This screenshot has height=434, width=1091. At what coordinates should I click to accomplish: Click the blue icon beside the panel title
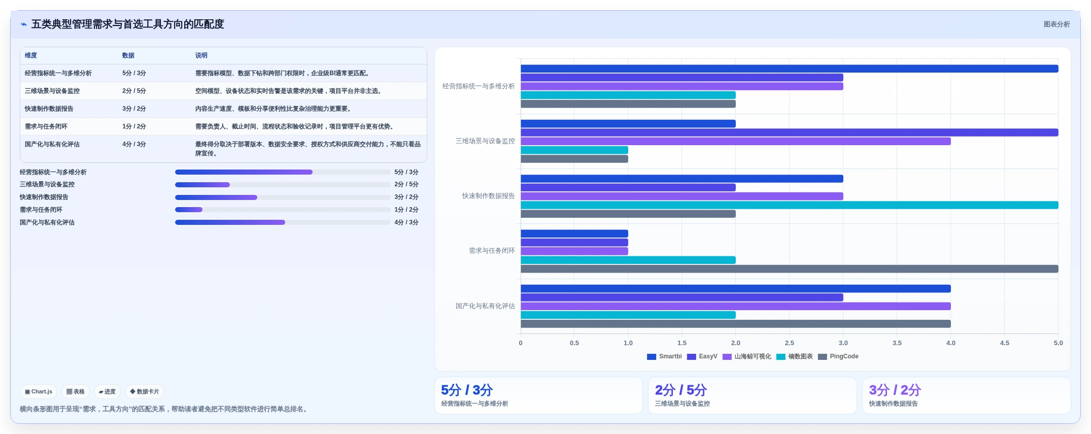point(24,24)
